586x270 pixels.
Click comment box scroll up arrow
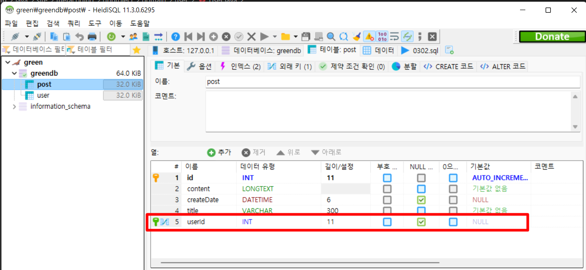click(575, 97)
